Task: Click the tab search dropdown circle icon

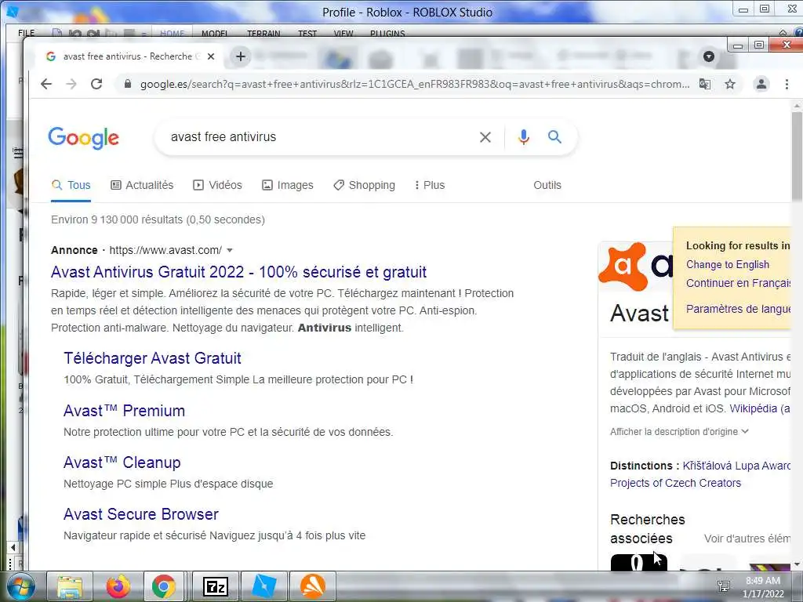Action: point(709,56)
